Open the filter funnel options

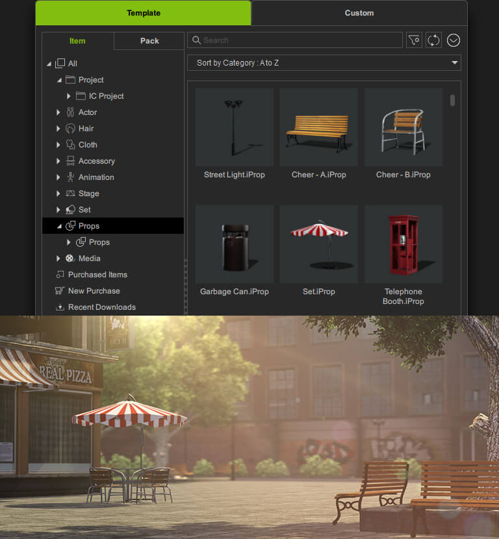click(414, 40)
